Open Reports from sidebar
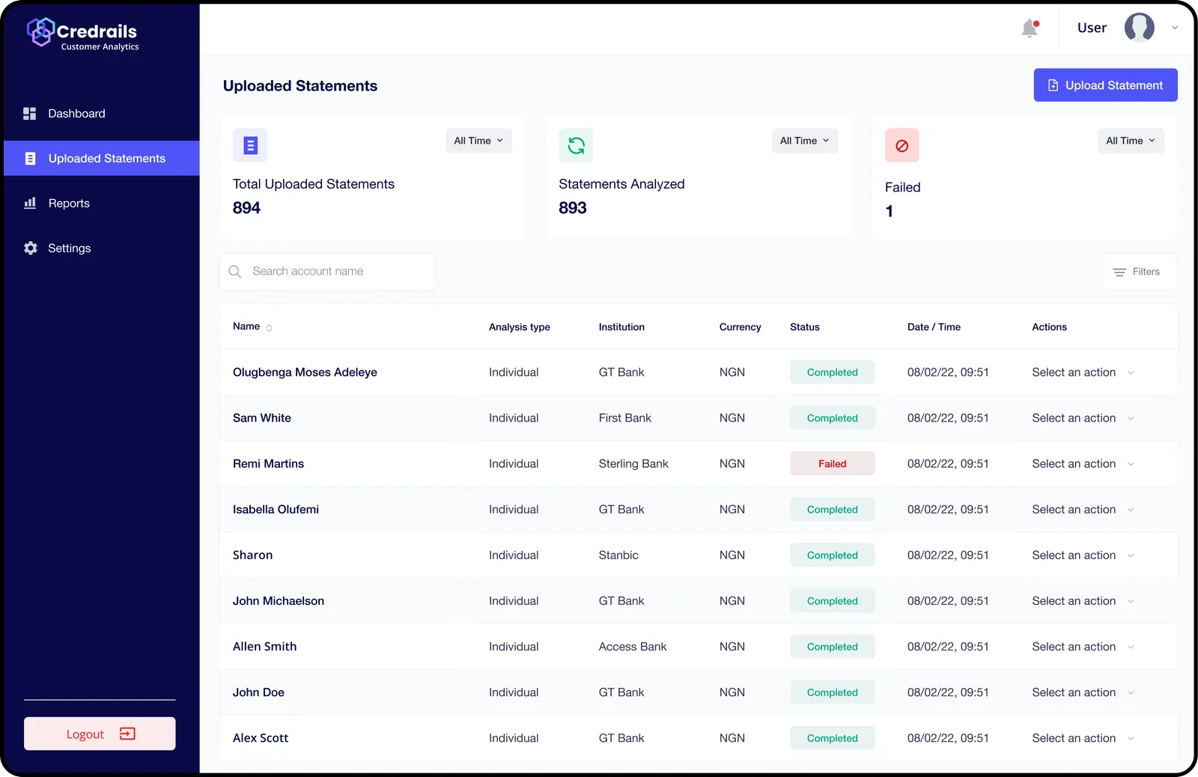1198x777 pixels. 102,203
